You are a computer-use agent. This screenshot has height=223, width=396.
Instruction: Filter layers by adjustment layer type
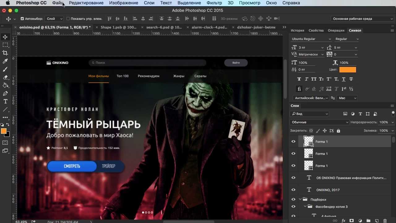[x=353, y=114]
